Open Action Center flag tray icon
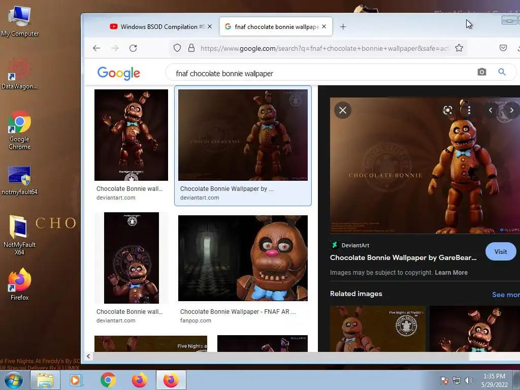This screenshot has width=520, height=390. click(444, 380)
